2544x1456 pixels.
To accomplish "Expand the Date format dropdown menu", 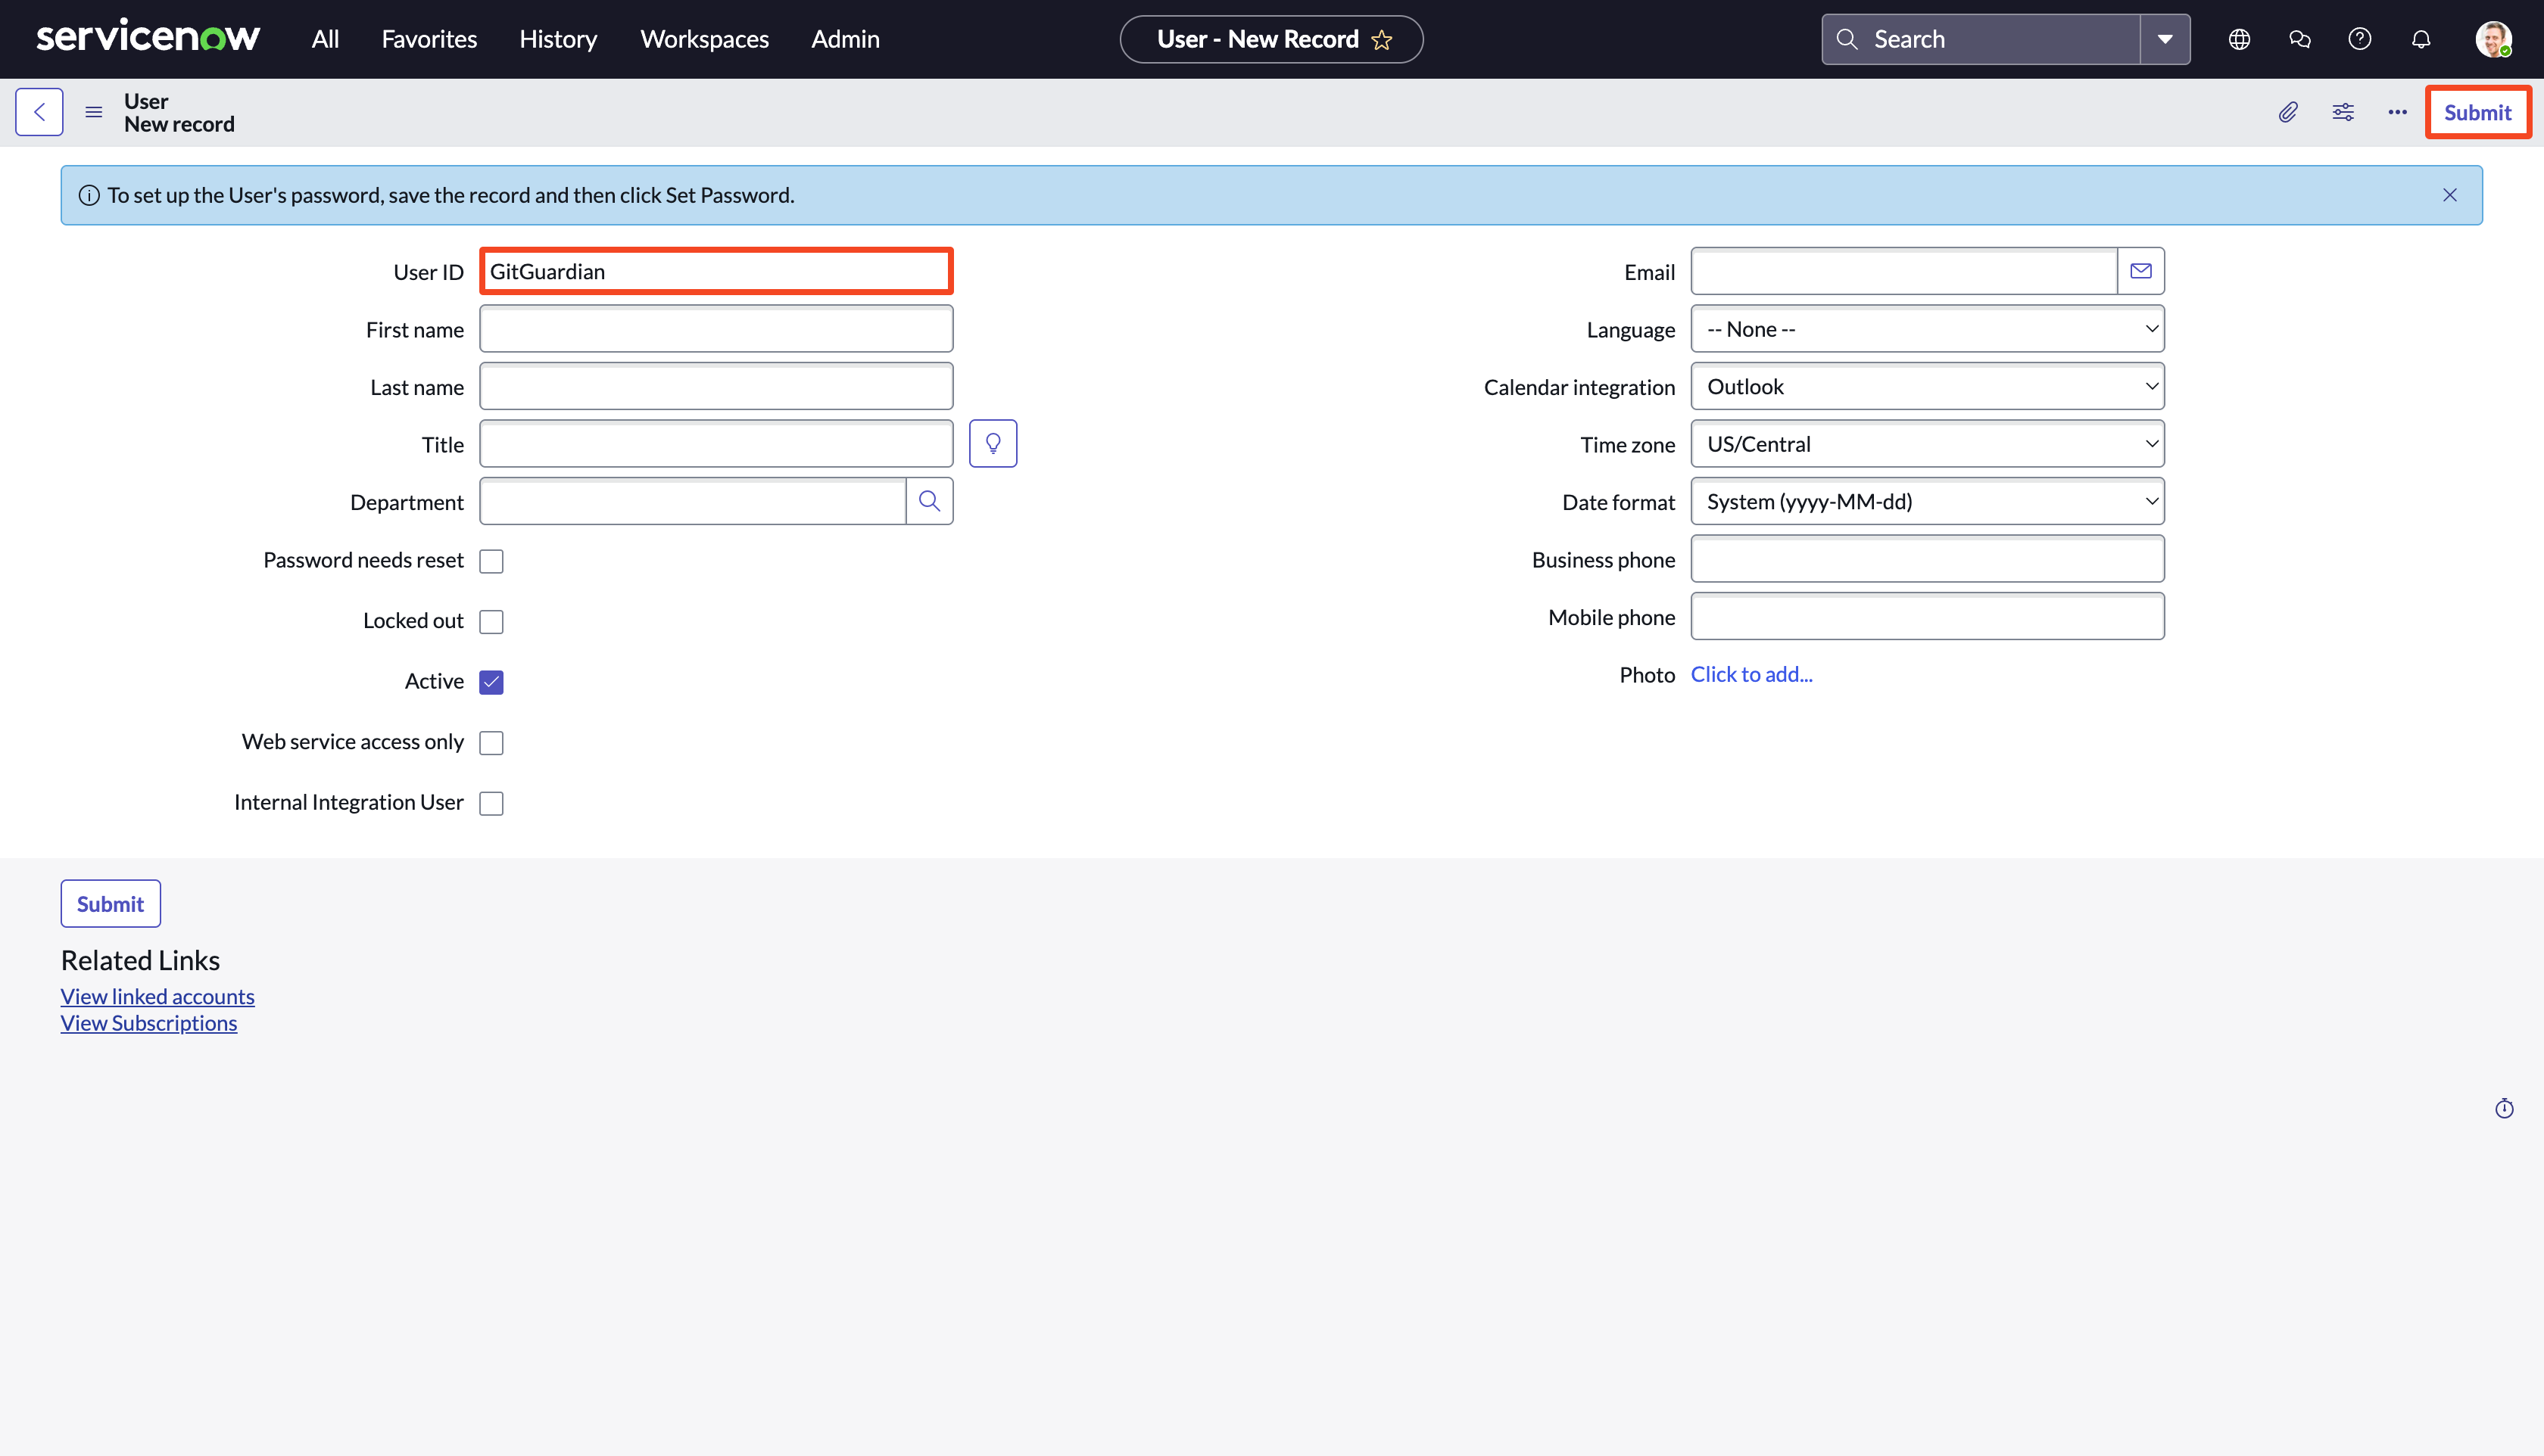I will click(x=1925, y=501).
